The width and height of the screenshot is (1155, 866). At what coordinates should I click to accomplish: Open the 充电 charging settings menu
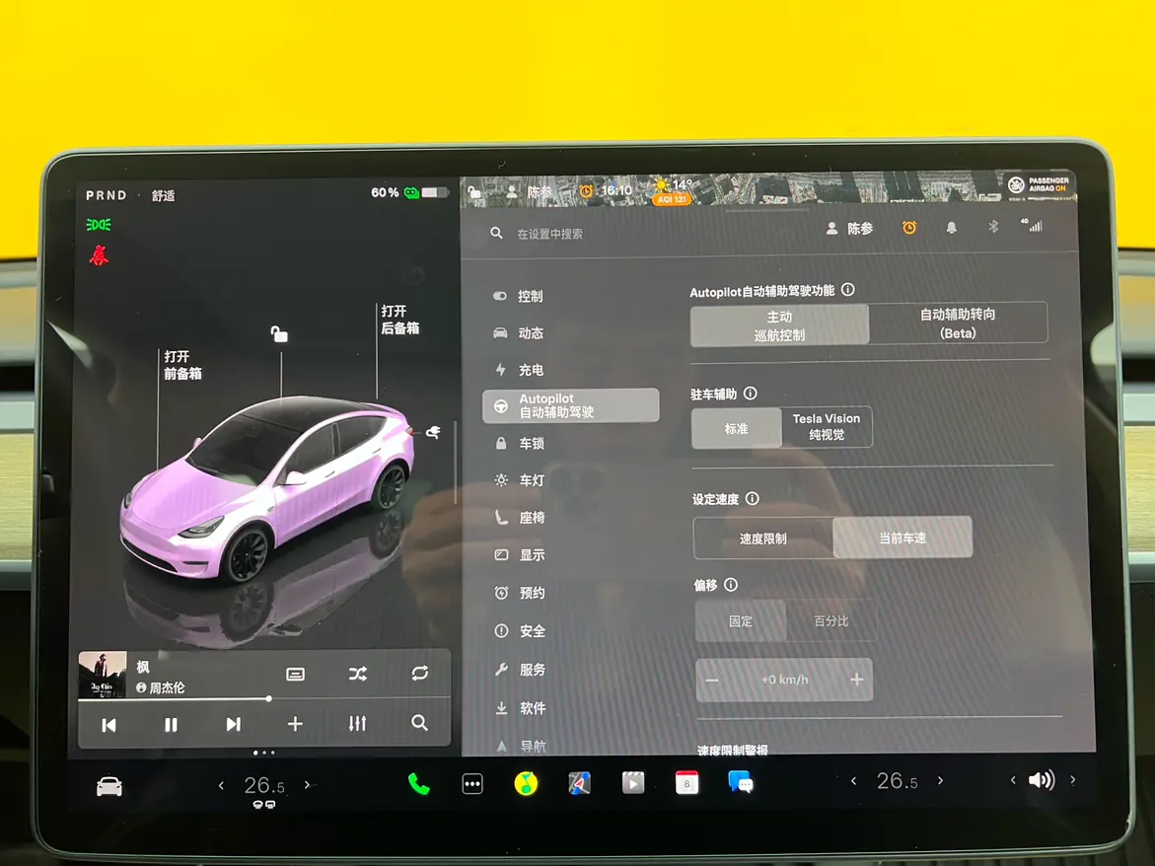(531, 370)
